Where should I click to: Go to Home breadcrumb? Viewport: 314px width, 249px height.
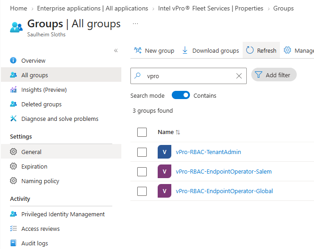click(x=19, y=9)
